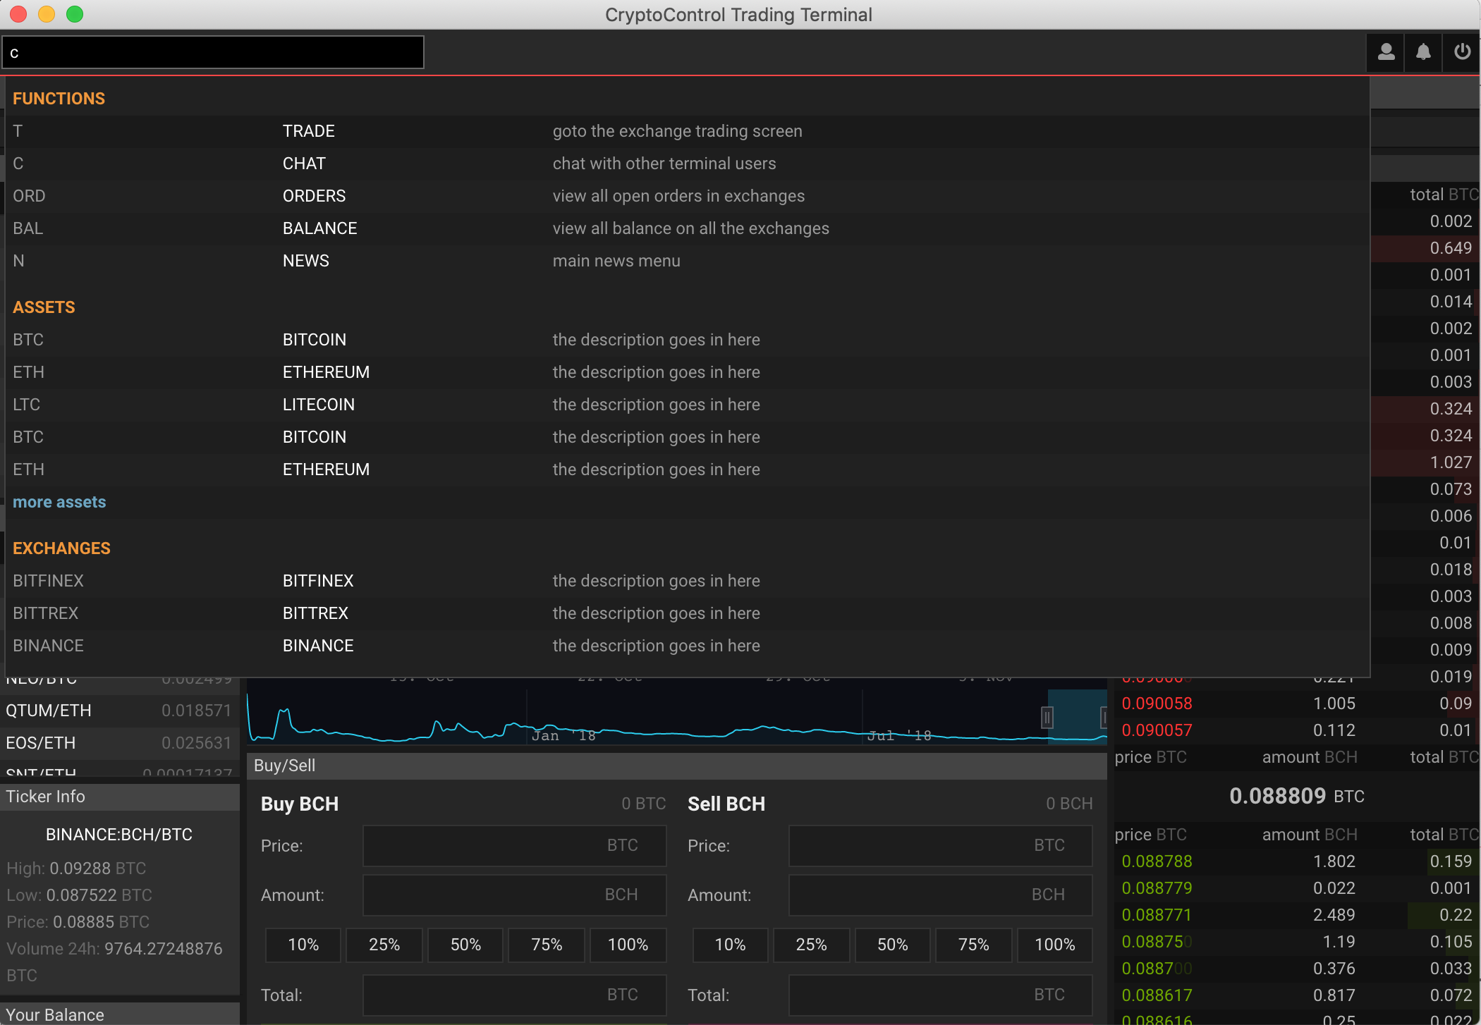Viewport: 1481px width, 1025px height.
Task: Click the last price 0.088809 BTC
Action: tap(1297, 797)
